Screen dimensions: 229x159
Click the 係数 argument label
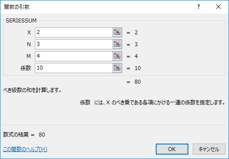click(26, 68)
